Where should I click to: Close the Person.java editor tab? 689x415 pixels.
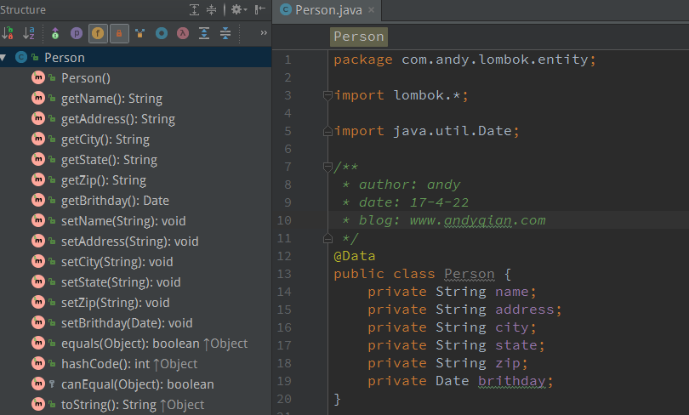(372, 9)
